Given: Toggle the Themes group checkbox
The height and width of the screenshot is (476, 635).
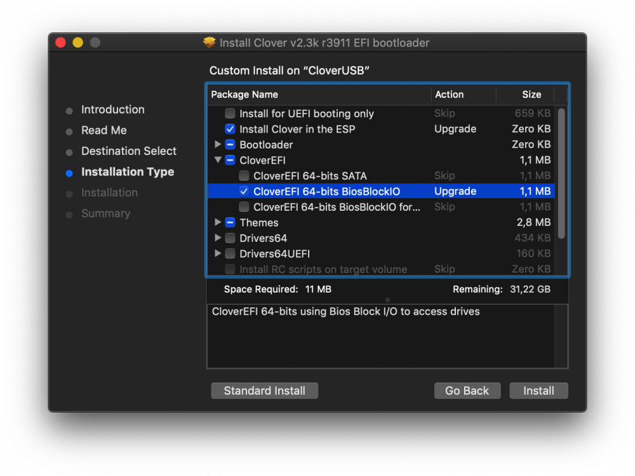Looking at the screenshot, I should pyautogui.click(x=230, y=223).
